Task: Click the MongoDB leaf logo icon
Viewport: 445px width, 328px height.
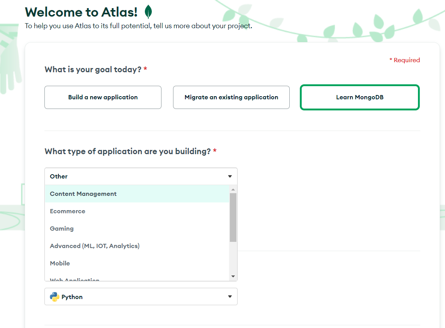Action: pos(148,12)
